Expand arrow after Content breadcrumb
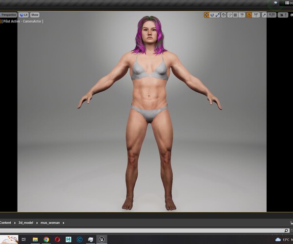293x244 pixels. click(x=15, y=223)
